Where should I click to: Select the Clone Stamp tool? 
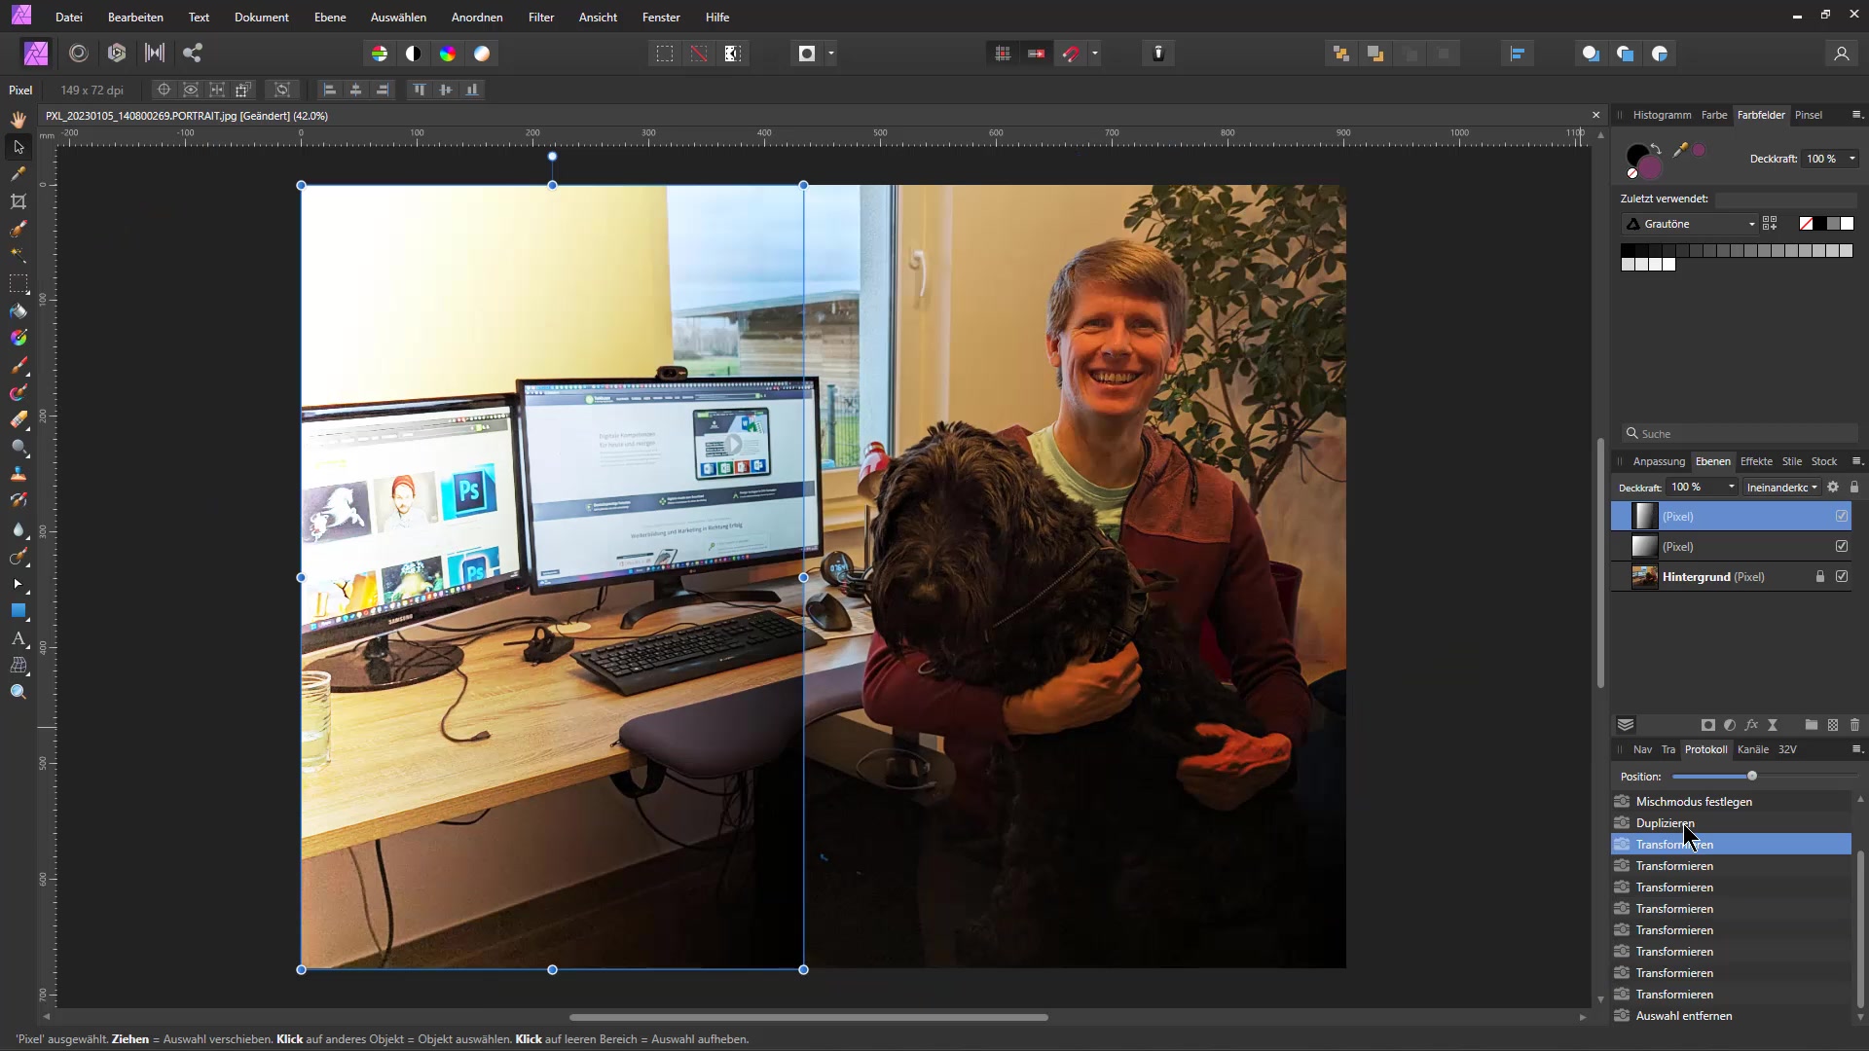(18, 475)
